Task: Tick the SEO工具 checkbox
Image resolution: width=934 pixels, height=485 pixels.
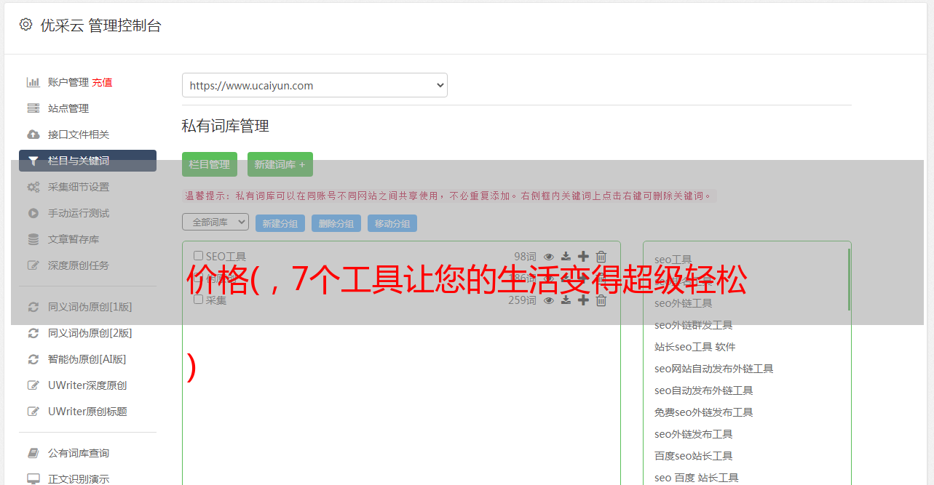Action: click(x=198, y=256)
